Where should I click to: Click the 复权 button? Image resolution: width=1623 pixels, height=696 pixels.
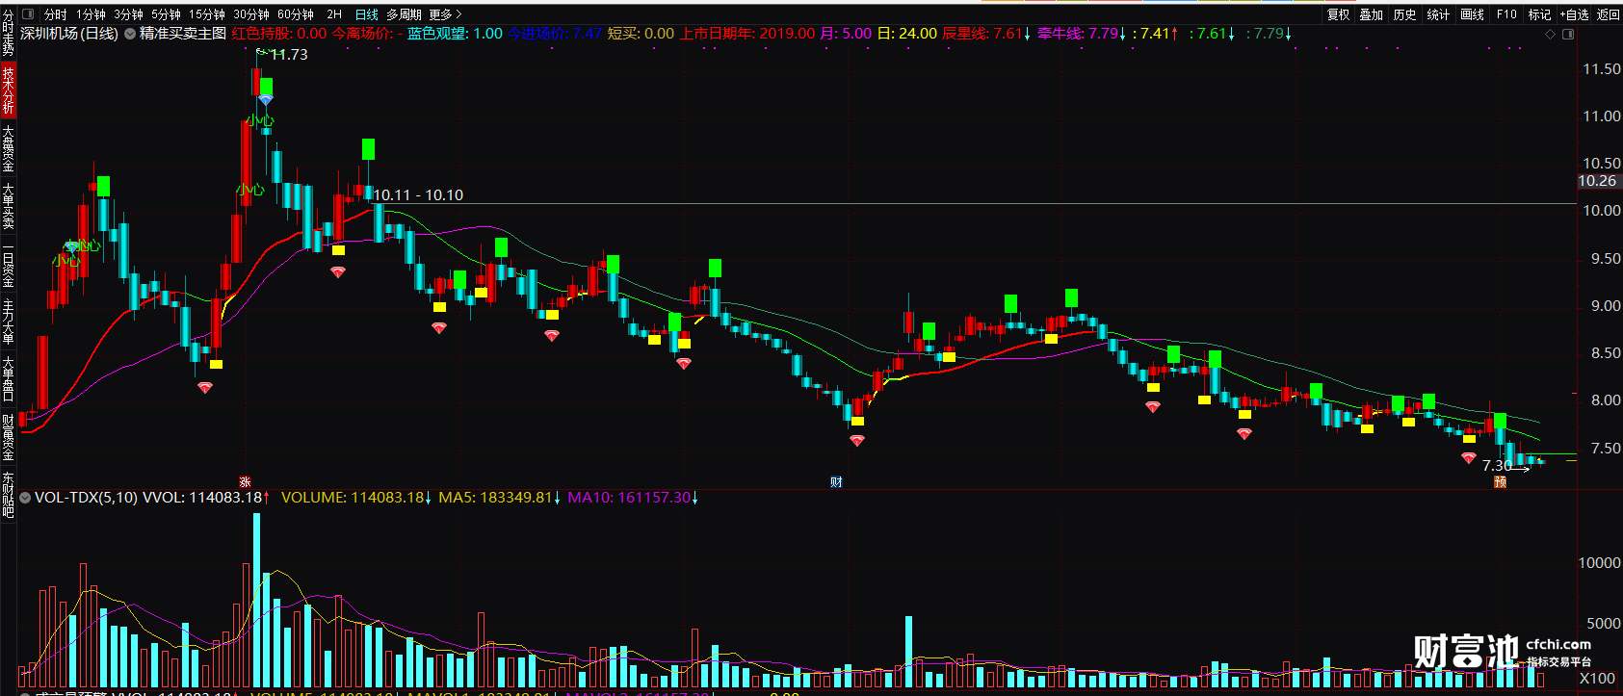[x=1339, y=14]
